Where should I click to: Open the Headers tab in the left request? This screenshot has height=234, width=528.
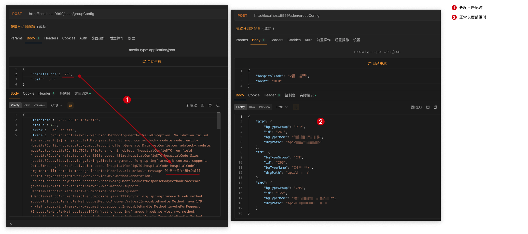pyautogui.click(x=51, y=38)
